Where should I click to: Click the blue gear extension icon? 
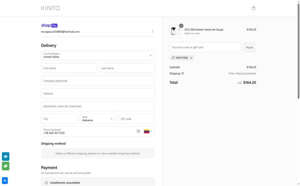click(5, 180)
